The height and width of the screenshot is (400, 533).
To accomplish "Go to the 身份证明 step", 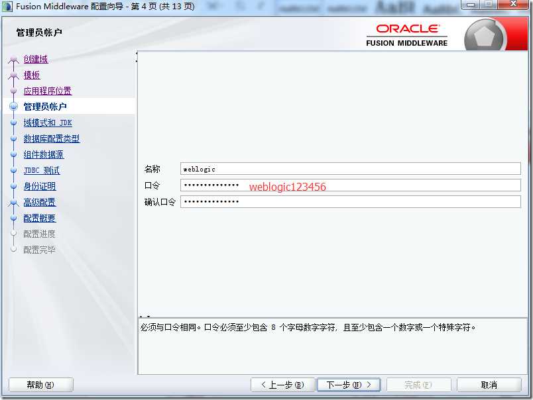I will pyautogui.click(x=39, y=186).
